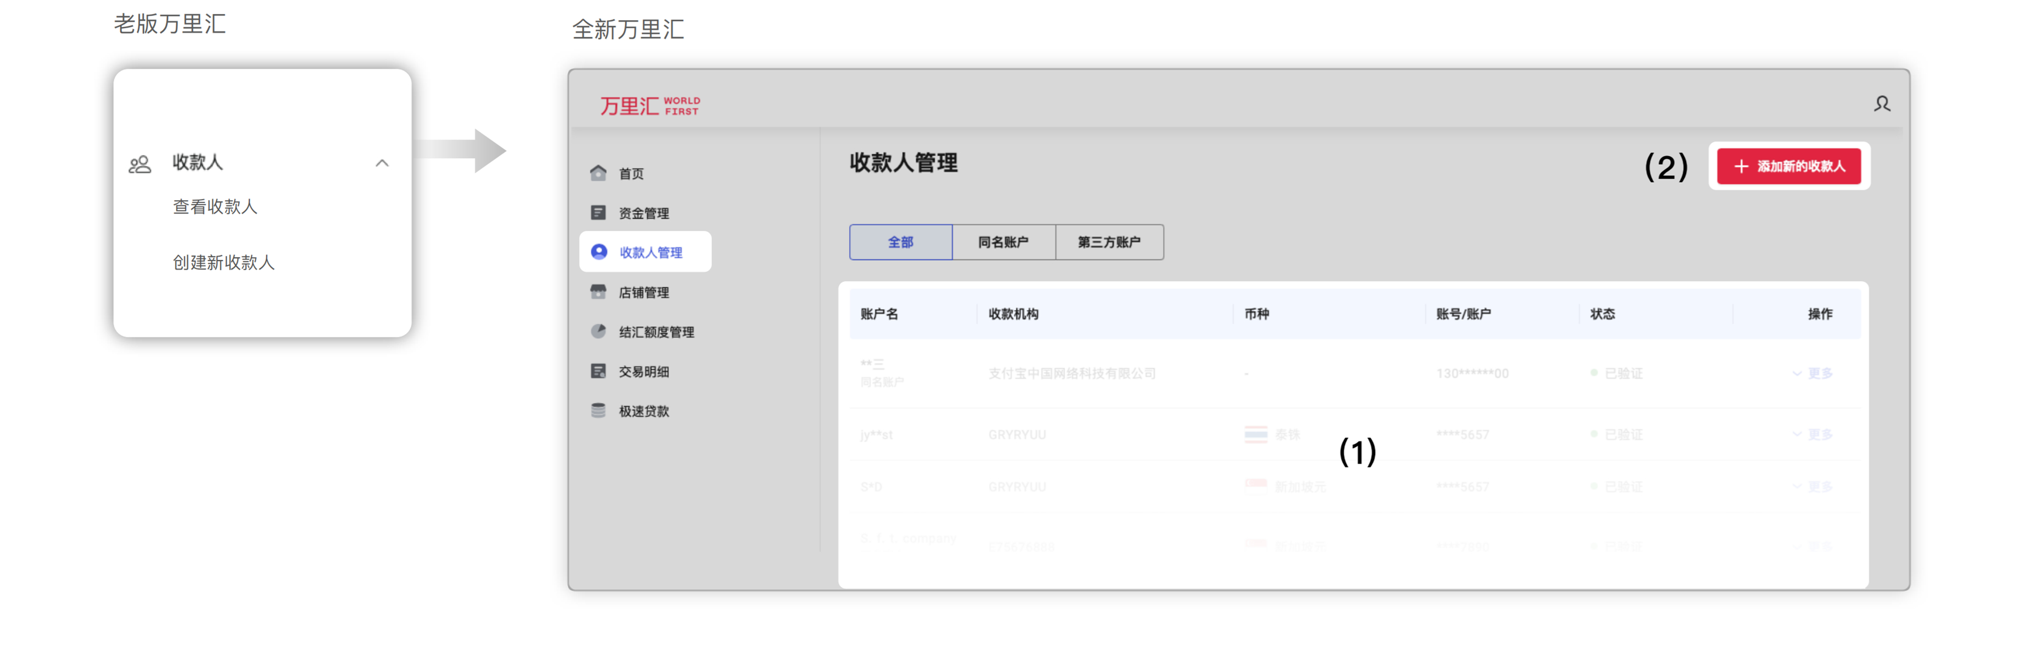Open 店铺管理 in the sidebar
The height and width of the screenshot is (646, 2023).
point(643,292)
